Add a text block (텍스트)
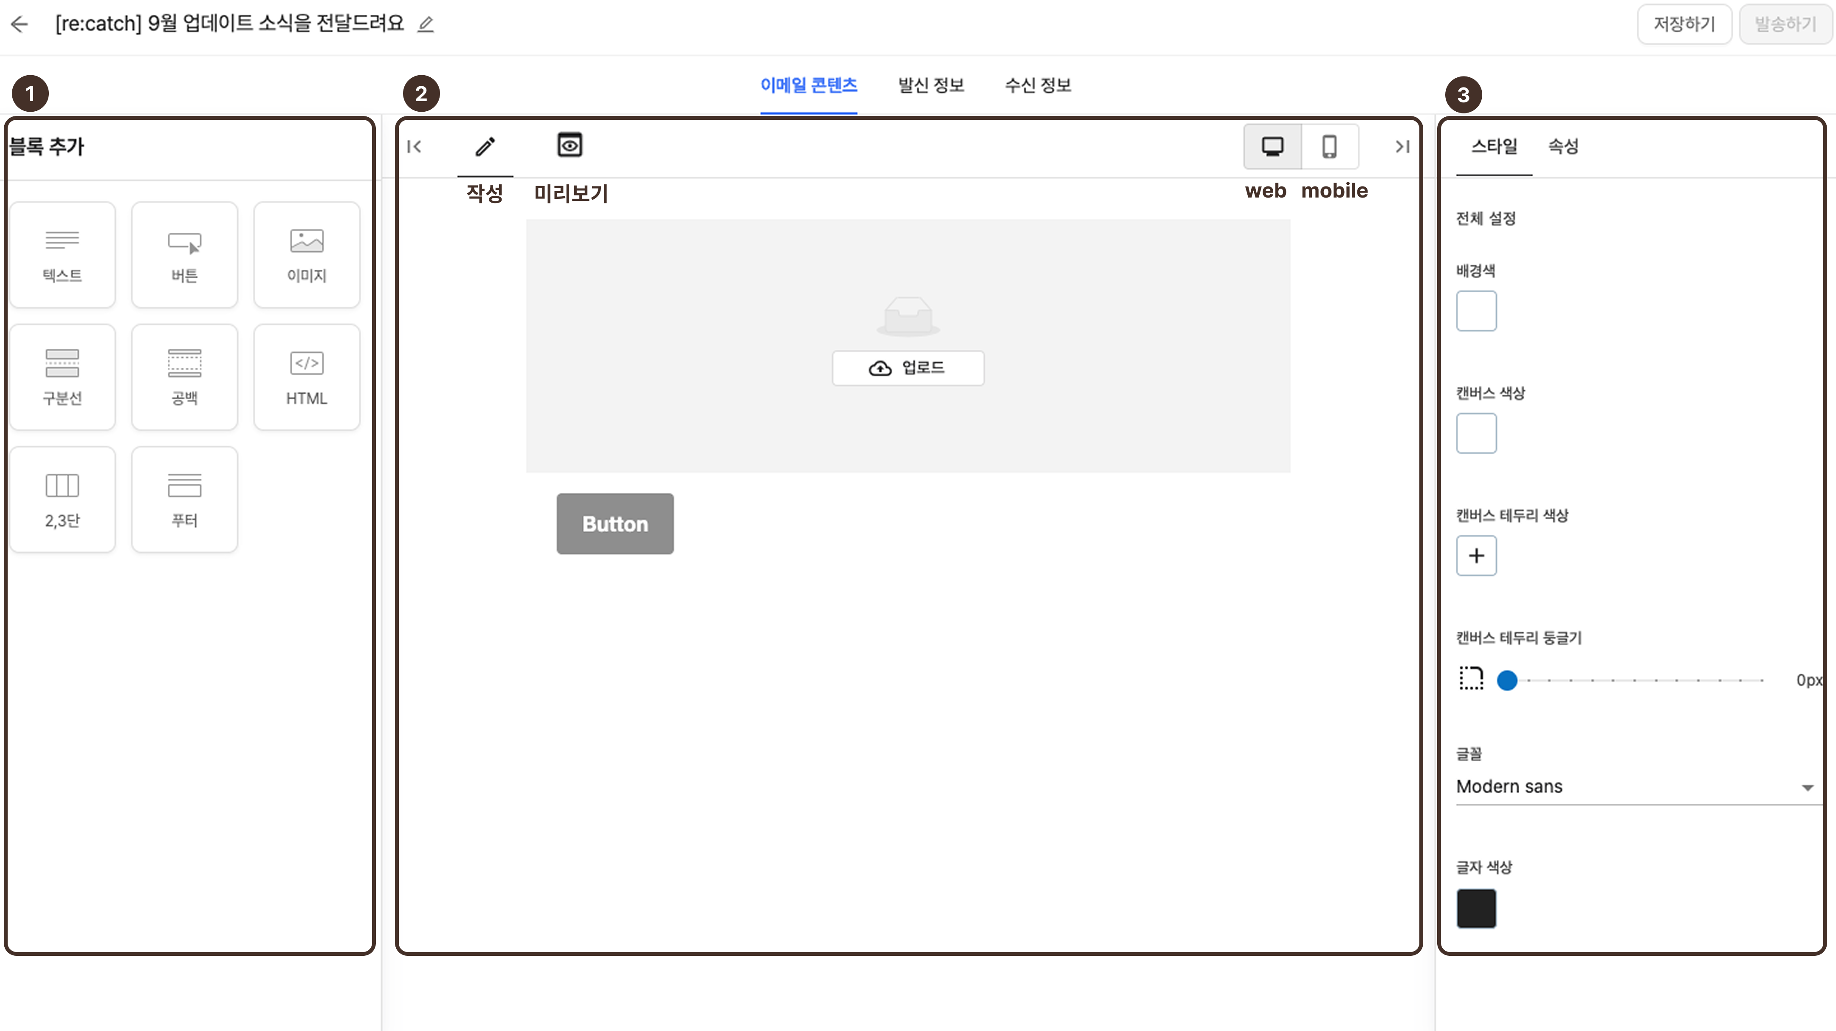The width and height of the screenshot is (1836, 1031). (x=62, y=254)
